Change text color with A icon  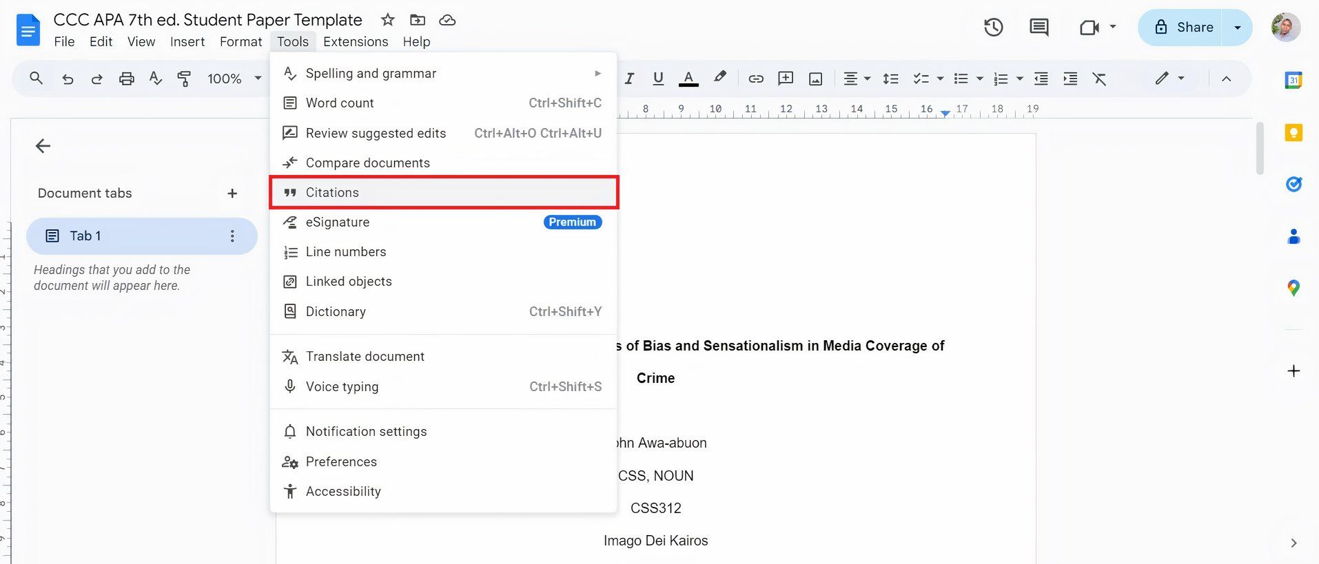point(688,79)
